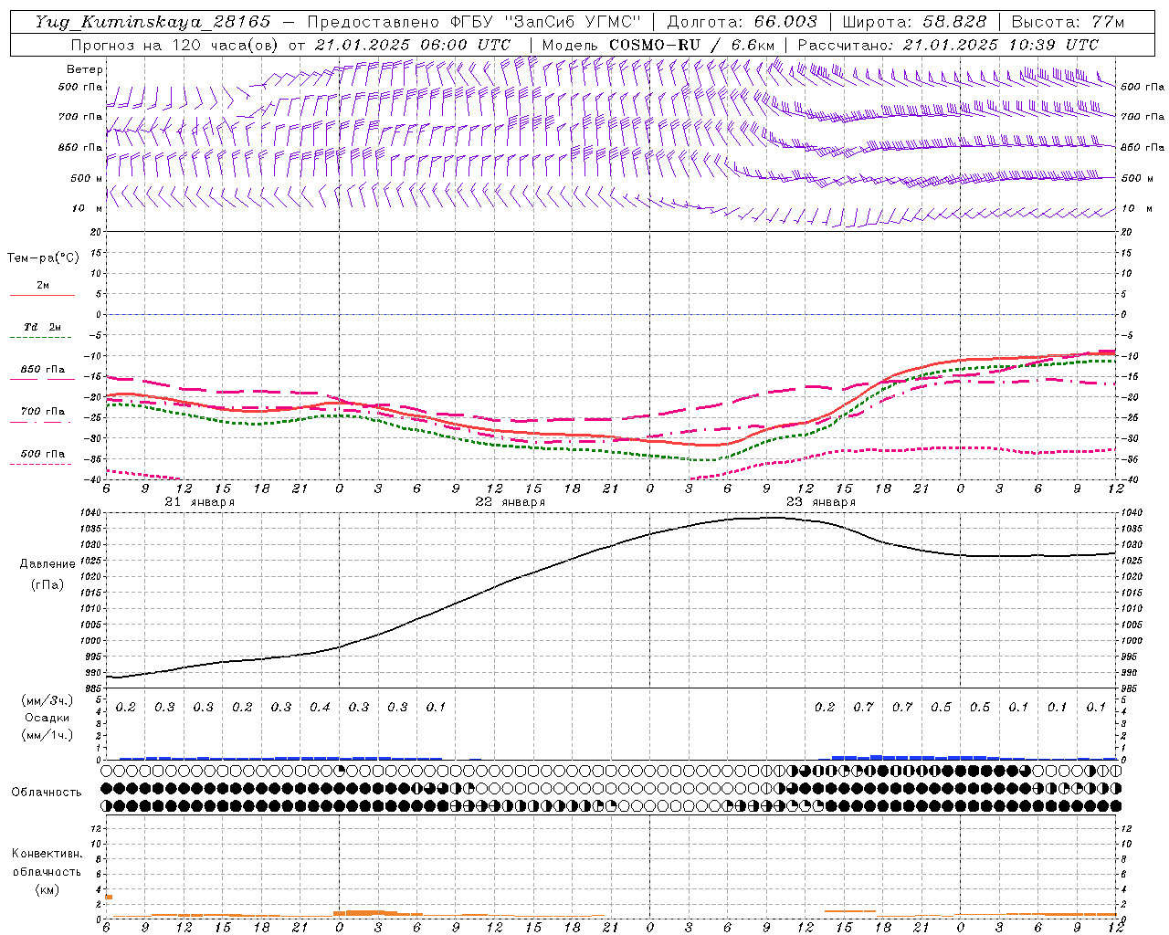This screenshot has height=935, width=1169.
Task: Click the "Осадки" precipitation label
Action: tap(47, 718)
